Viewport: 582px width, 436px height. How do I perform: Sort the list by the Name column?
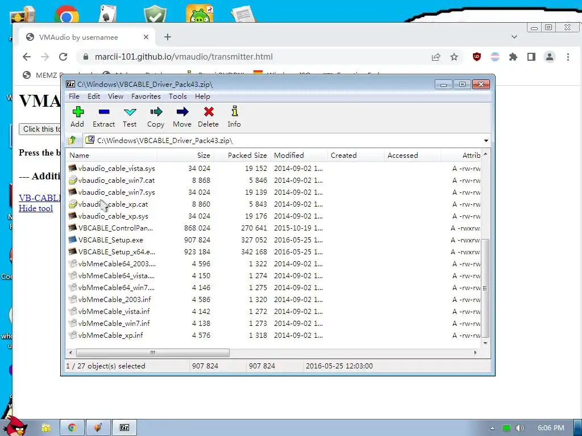click(111, 156)
